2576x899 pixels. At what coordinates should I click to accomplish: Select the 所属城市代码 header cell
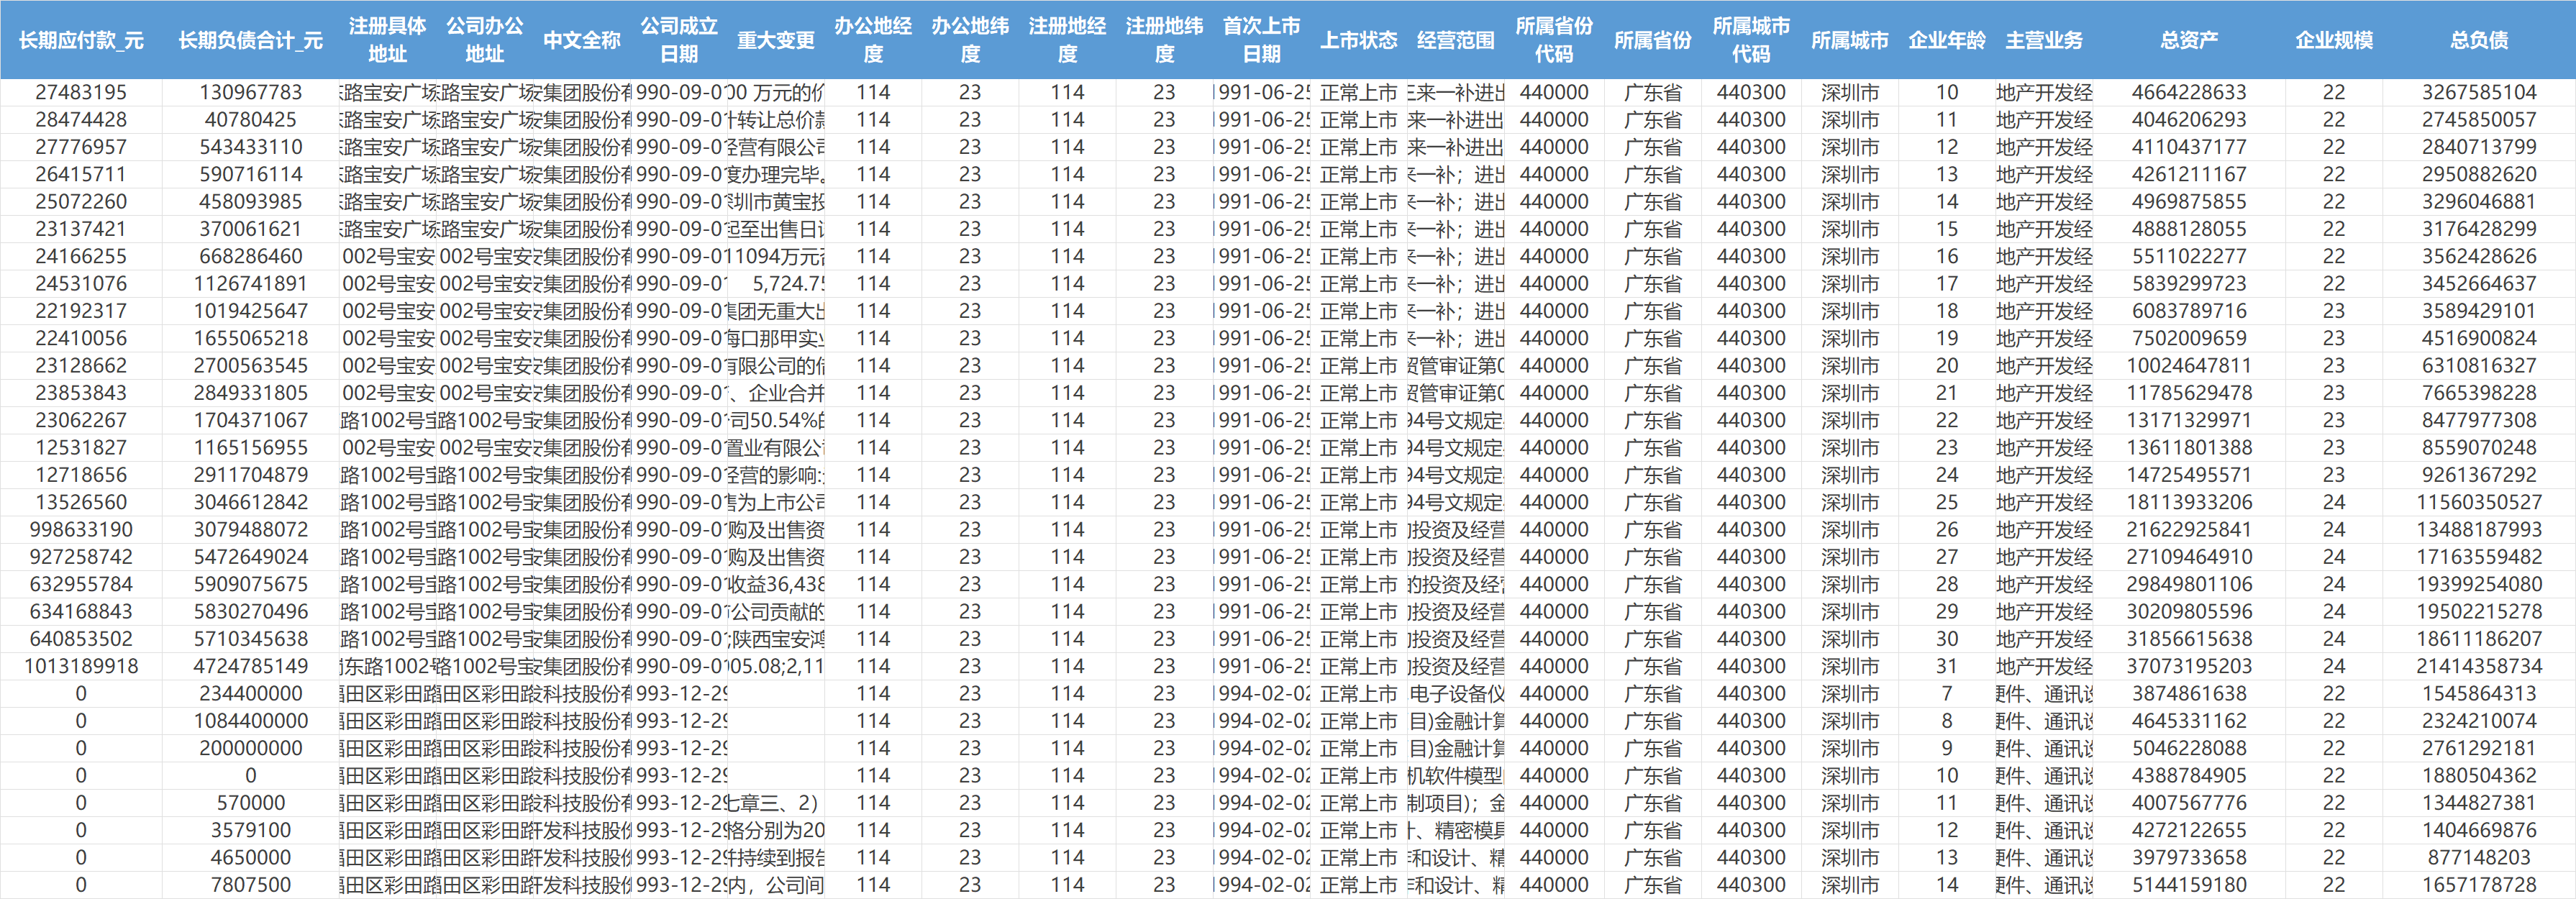[1750, 40]
